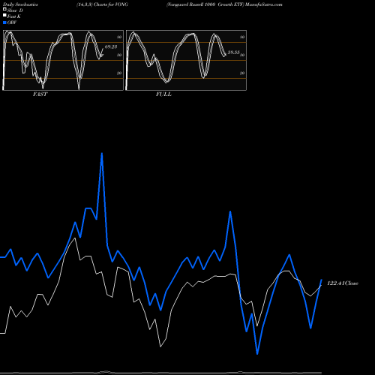
Task: Click the FAST stochastic chart thumbnail
Action: [63, 60]
